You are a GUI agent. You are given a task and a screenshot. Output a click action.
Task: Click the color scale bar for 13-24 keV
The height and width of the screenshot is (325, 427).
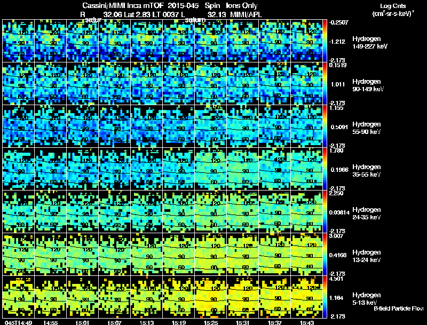(325, 255)
